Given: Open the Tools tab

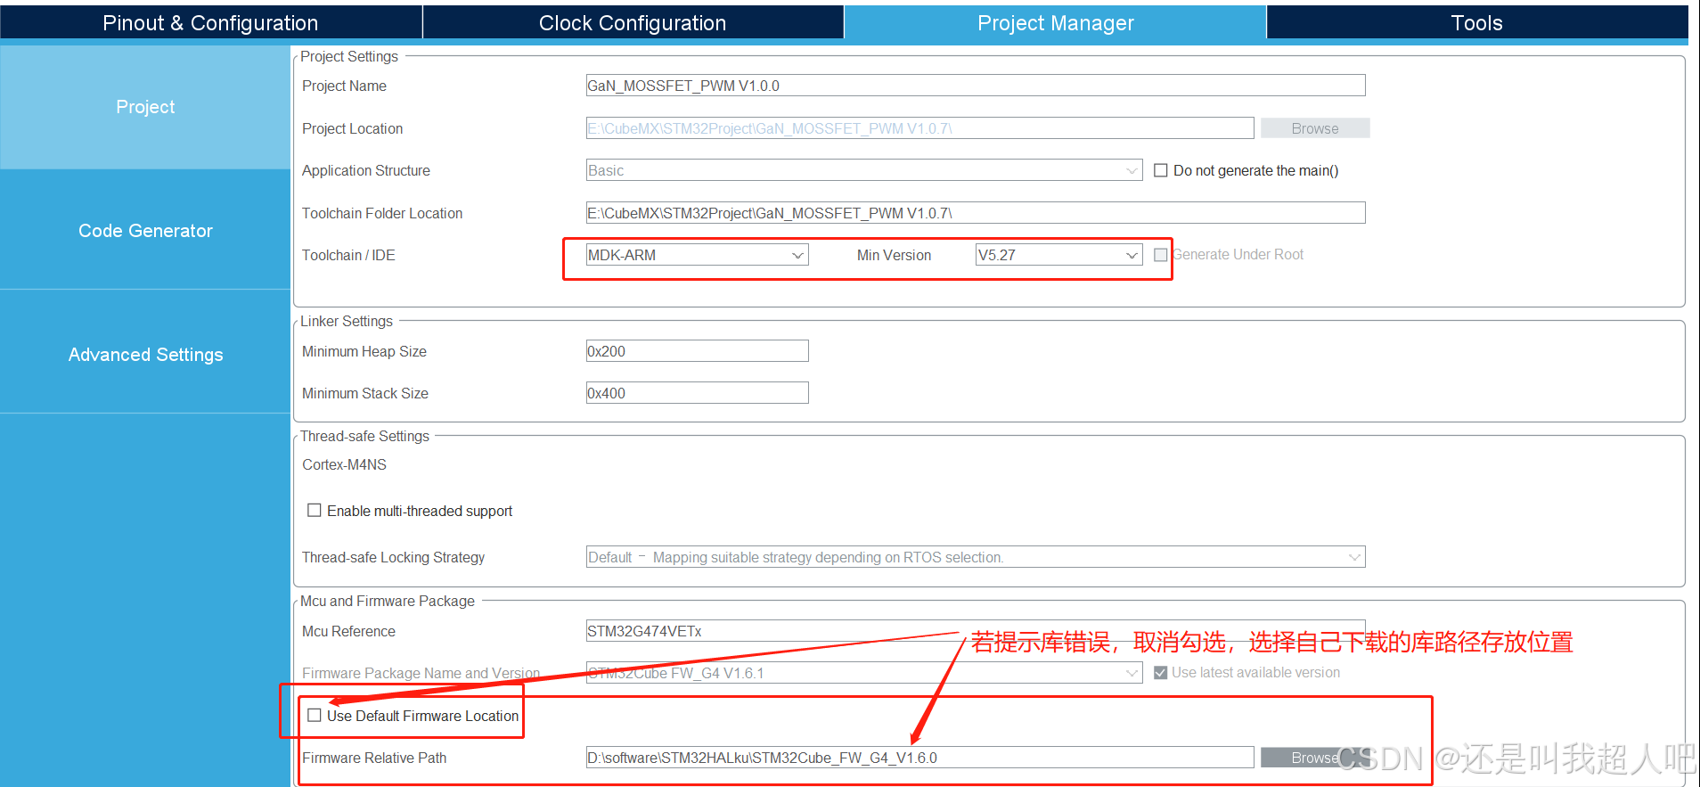Looking at the screenshot, I should [x=1476, y=22].
